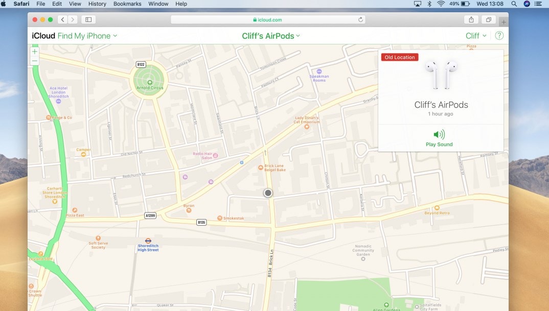Open Bluetooth menu bar icon
The height and width of the screenshot is (311, 549).
pyautogui.click(x=429, y=4)
